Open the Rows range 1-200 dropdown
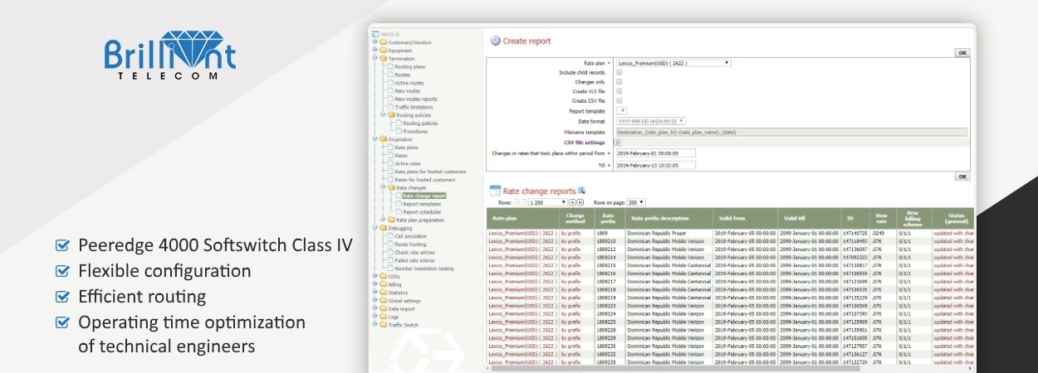Viewport: 1038px width, 373px height. [x=547, y=202]
